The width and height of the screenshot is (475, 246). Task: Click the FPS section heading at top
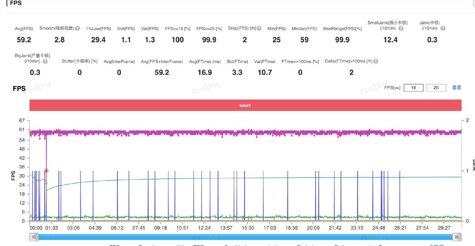click(16, 3)
